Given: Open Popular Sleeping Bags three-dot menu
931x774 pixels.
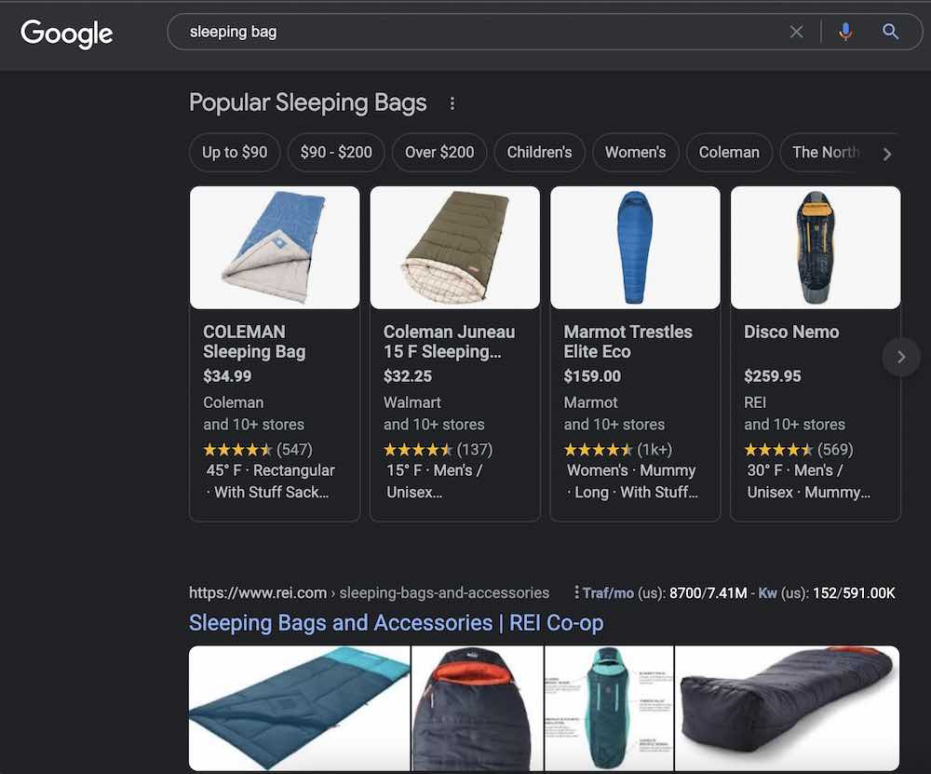Looking at the screenshot, I should coord(452,103).
